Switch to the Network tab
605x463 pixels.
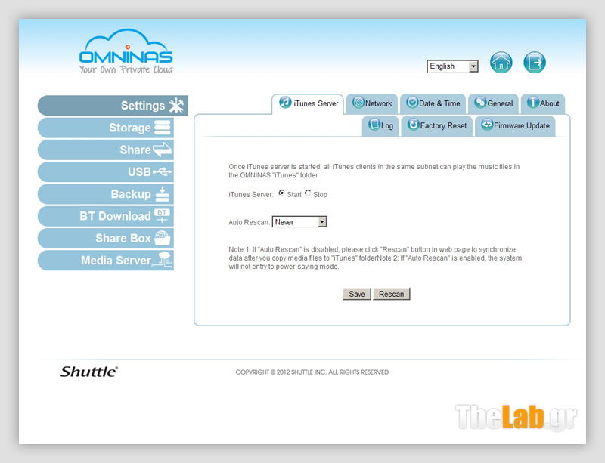[372, 103]
